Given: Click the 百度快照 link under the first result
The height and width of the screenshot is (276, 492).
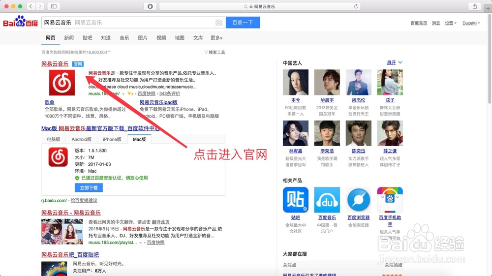Looking at the screenshot, I should point(147,93).
